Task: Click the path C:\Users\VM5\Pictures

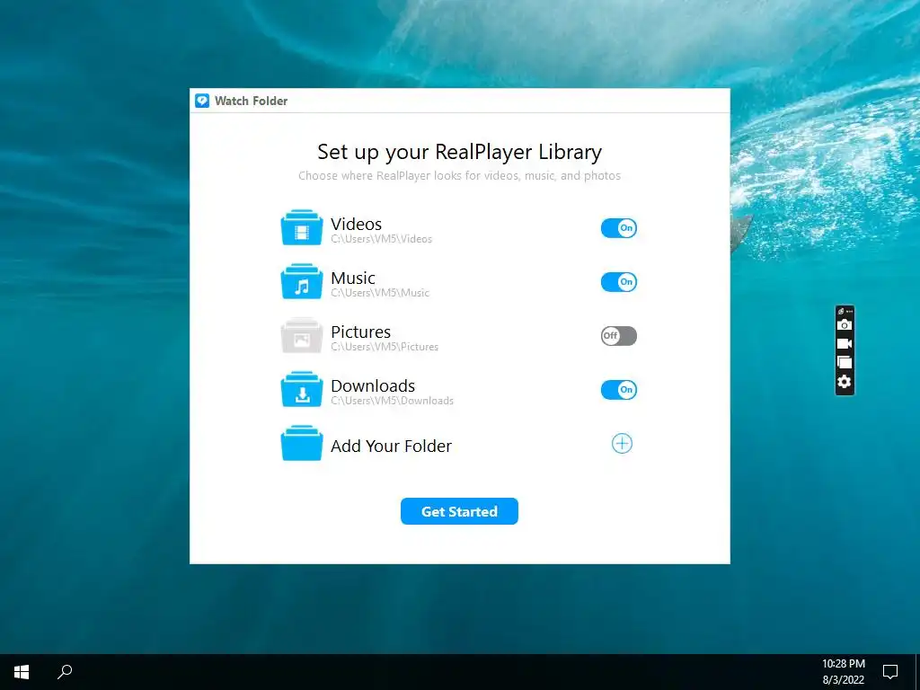Action: click(x=385, y=347)
